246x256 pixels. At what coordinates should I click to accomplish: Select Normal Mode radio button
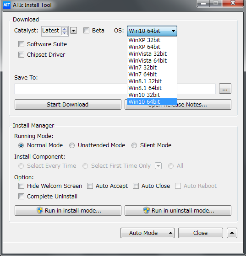21,145
